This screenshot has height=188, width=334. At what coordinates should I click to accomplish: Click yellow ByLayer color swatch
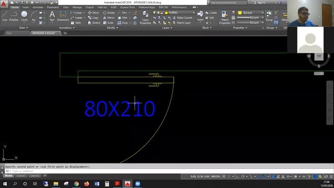point(240,13)
